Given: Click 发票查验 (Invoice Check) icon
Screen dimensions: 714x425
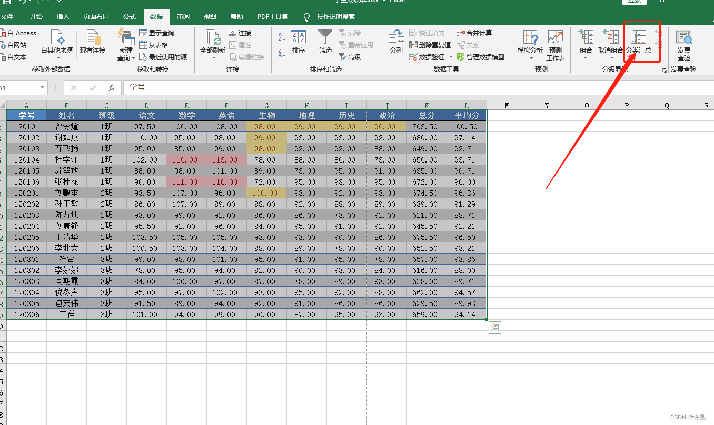Looking at the screenshot, I should tap(683, 45).
